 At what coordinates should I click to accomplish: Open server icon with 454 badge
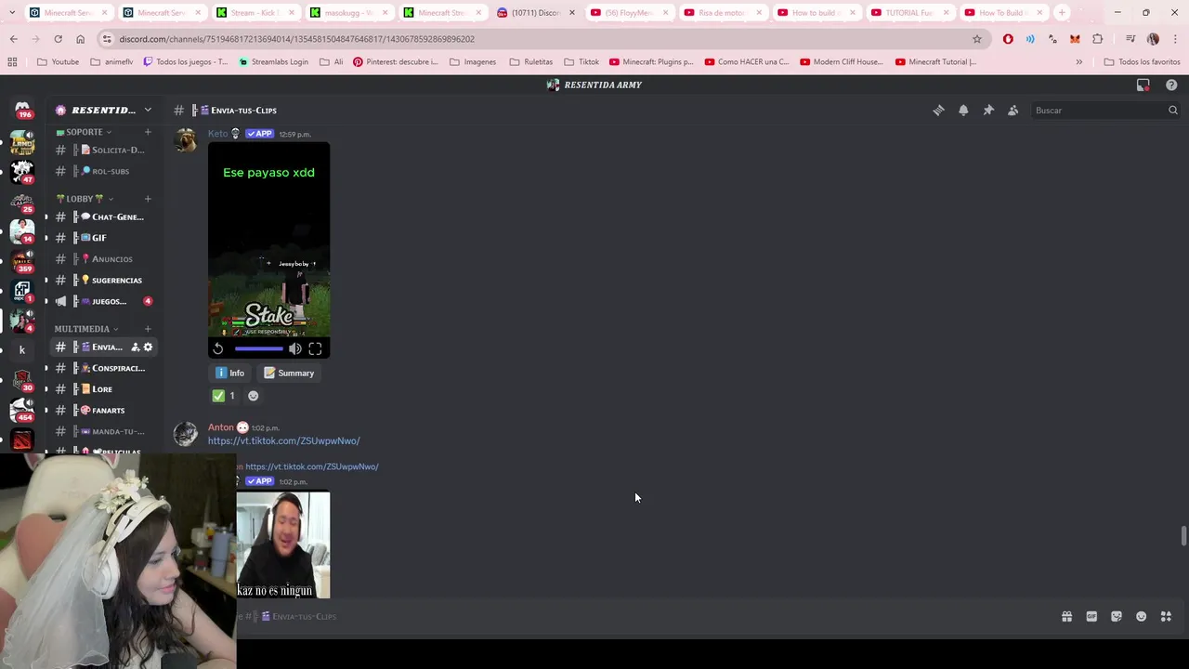coord(22,409)
